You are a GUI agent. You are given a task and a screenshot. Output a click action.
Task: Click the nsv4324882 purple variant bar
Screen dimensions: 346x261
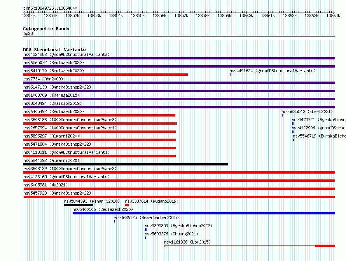click(179, 58)
